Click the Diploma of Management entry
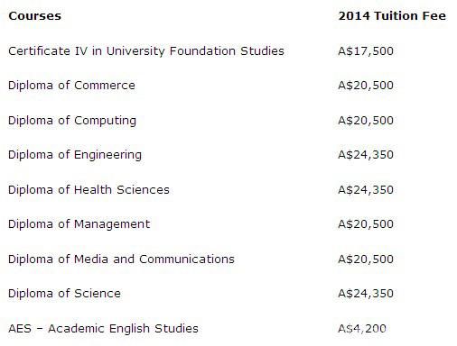This screenshot has width=457, height=346. tap(79, 224)
